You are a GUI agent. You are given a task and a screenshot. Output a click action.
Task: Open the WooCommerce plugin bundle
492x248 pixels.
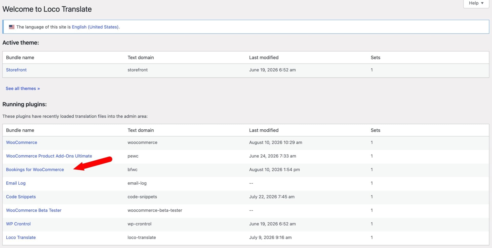[x=22, y=142]
